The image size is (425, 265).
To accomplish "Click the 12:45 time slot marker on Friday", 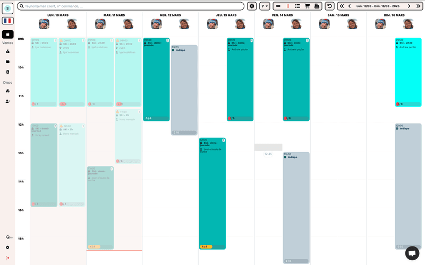I will pyautogui.click(x=268, y=154).
